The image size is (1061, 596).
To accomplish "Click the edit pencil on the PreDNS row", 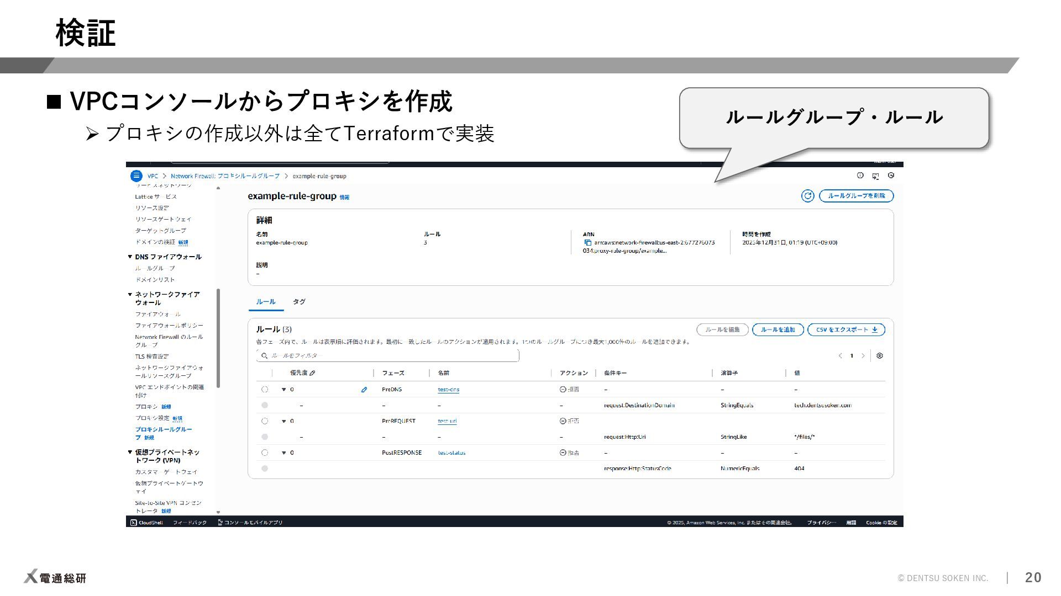I will coord(364,390).
